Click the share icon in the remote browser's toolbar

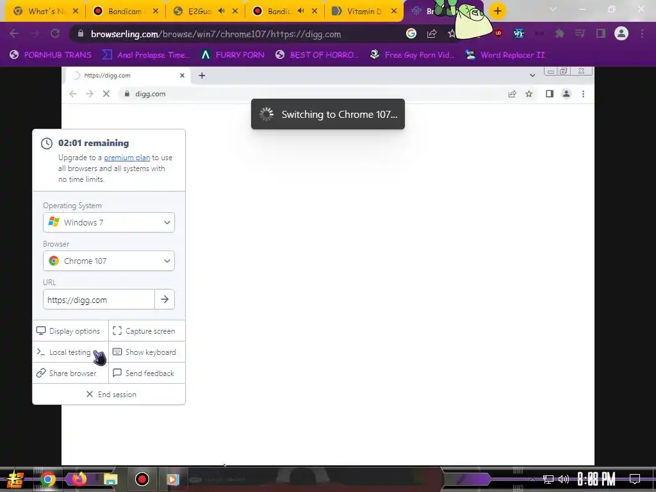click(512, 94)
